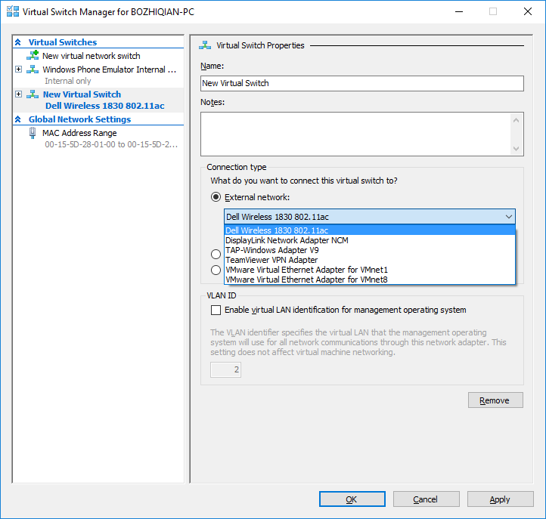Open the external network adapter dropdown arrow
The height and width of the screenshot is (519, 546).
pyautogui.click(x=509, y=217)
